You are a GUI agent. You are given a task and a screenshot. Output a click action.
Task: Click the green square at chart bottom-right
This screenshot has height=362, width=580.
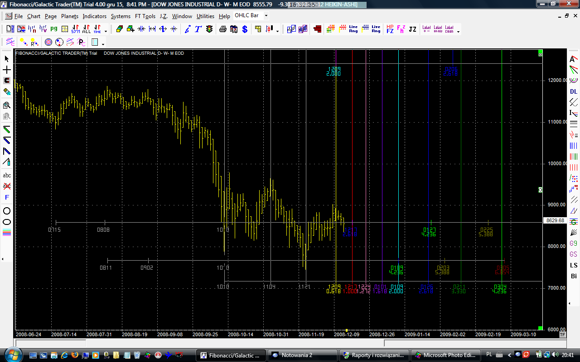[540, 328]
